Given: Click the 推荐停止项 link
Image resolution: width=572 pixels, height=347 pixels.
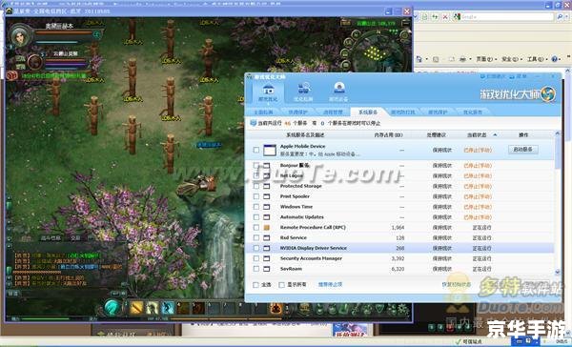Looking at the screenshot, I should pyautogui.click(x=330, y=285).
